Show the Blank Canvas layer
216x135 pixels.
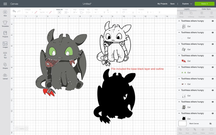[210, 124]
